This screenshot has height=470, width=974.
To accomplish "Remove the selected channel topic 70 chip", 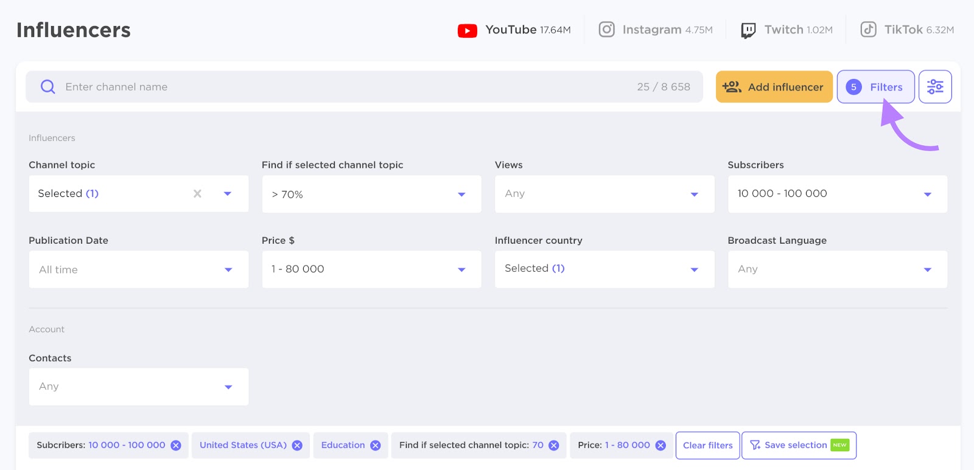I will 554,446.
